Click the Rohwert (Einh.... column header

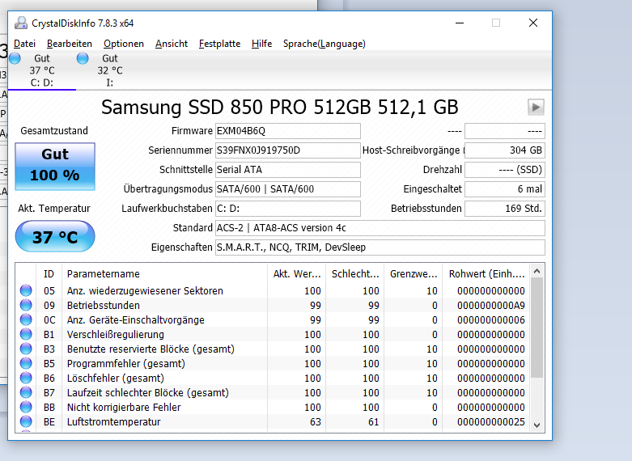click(486, 273)
